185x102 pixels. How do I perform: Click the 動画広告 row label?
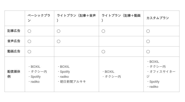[x=14, y=51]
